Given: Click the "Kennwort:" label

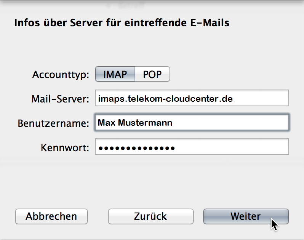Looking at the screenshot, I should click(x=65, y=148).
